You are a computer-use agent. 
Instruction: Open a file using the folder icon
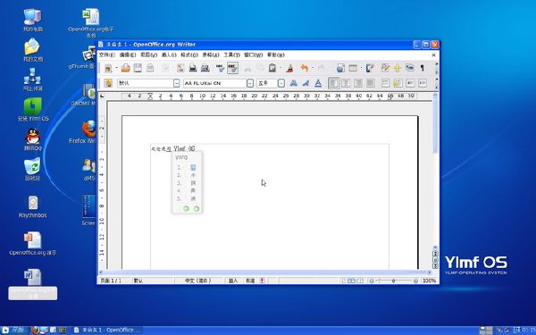pos(125,68)
